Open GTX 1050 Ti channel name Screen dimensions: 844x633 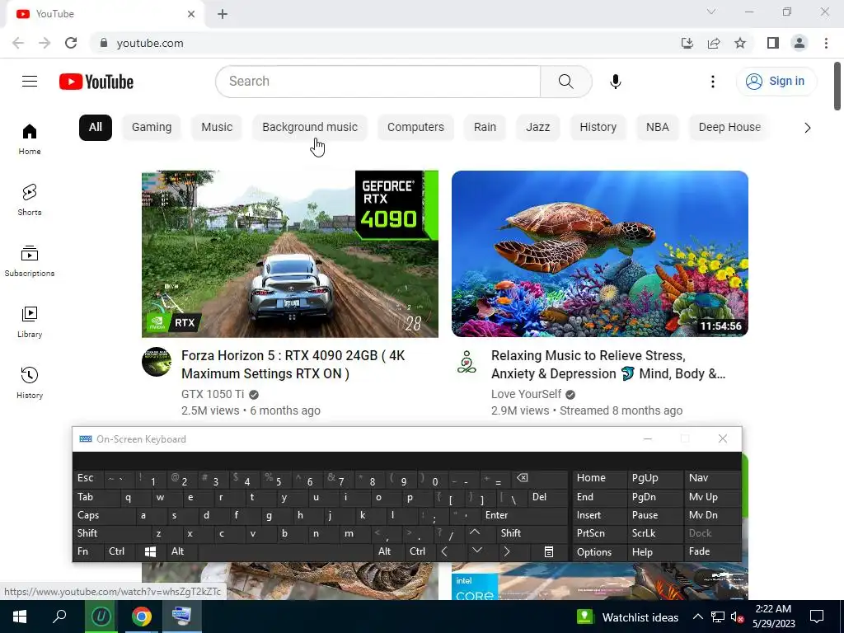point(213,394)
